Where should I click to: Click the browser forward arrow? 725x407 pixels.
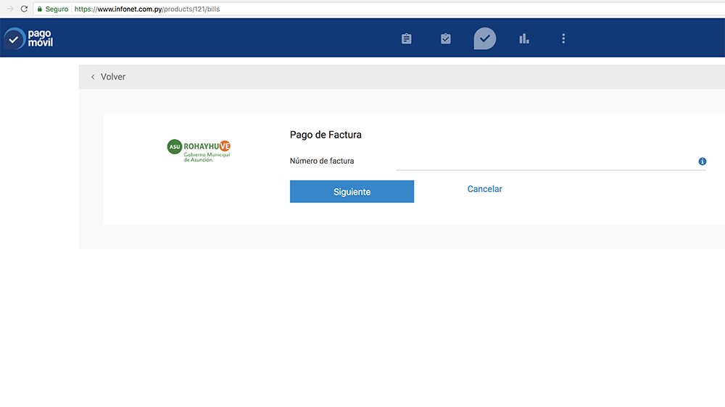9,9
